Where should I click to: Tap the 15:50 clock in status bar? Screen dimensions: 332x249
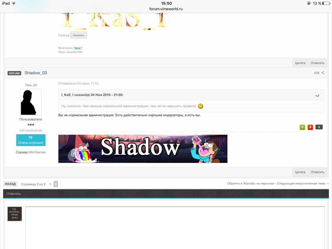[167, 3]
